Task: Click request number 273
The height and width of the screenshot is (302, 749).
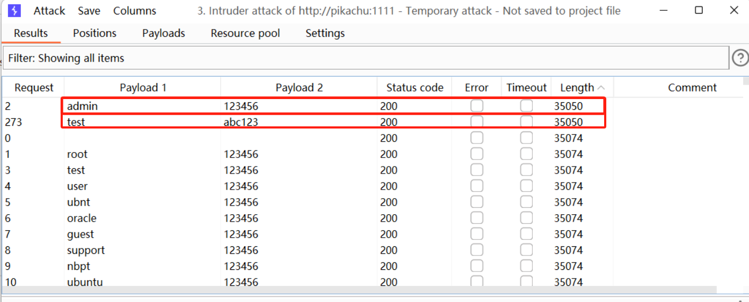Action: pyautogui.click(x=13, y=122)
